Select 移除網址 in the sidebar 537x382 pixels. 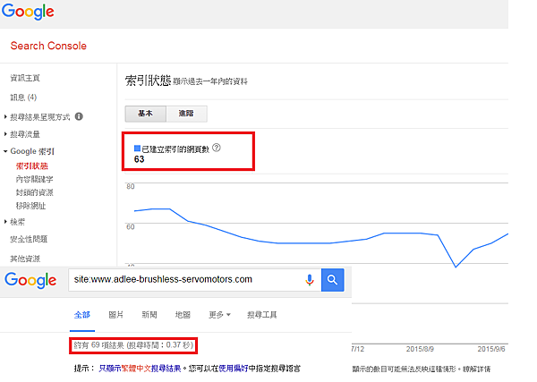(30, 206)
